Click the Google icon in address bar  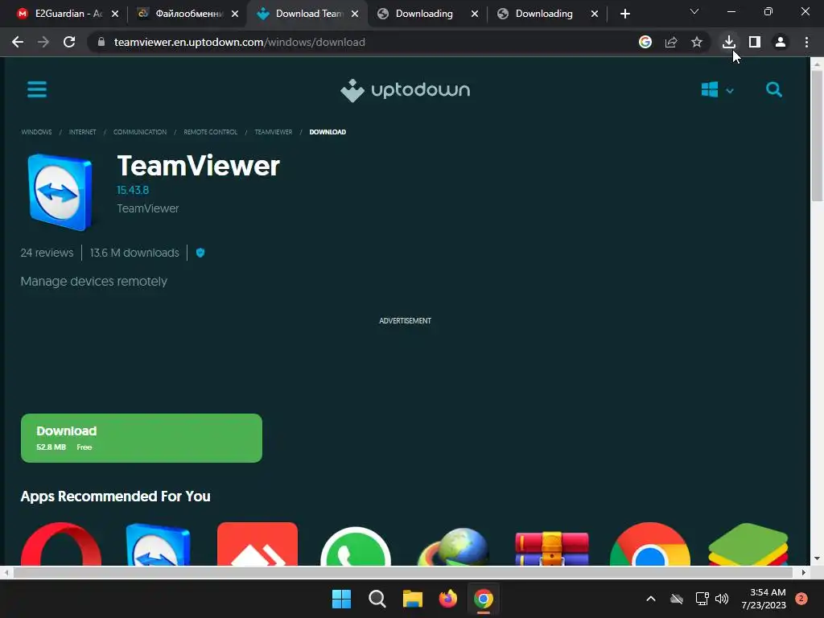click(645, 42)
